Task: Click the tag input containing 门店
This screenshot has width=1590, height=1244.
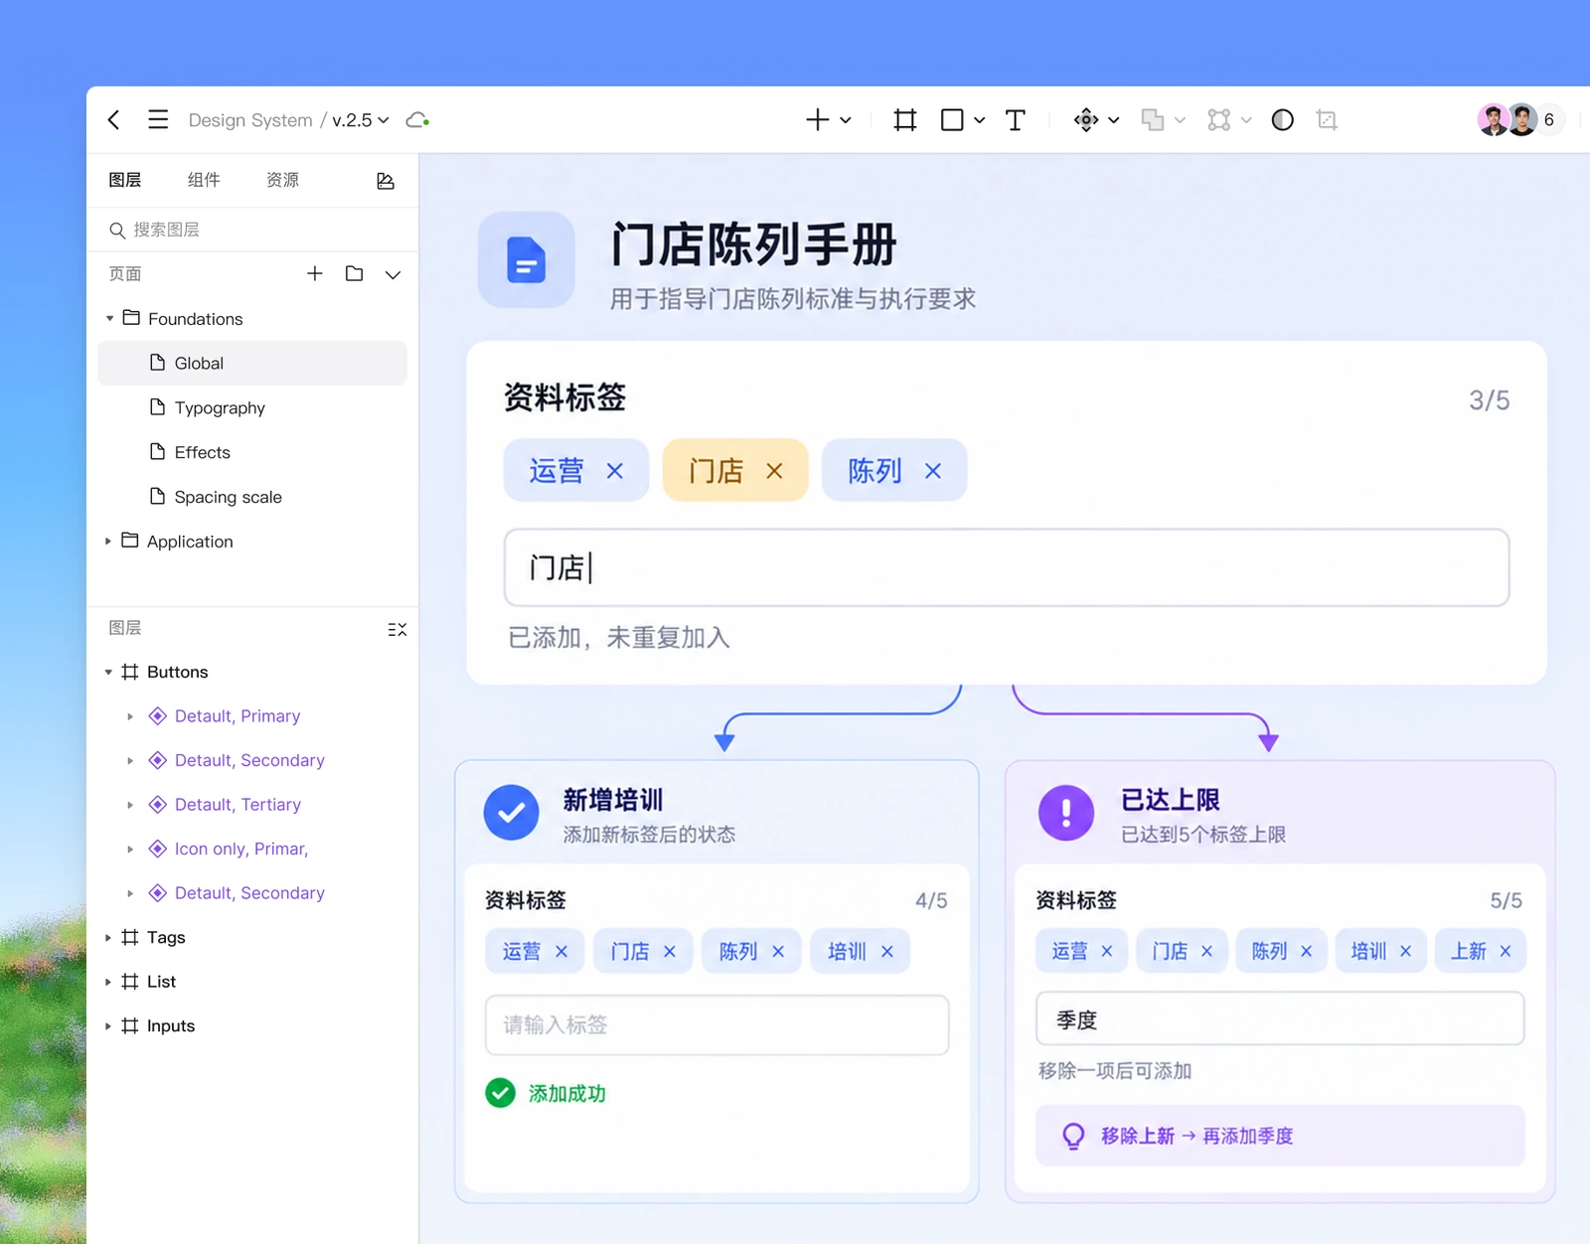Action: (x=1007, y=567)
